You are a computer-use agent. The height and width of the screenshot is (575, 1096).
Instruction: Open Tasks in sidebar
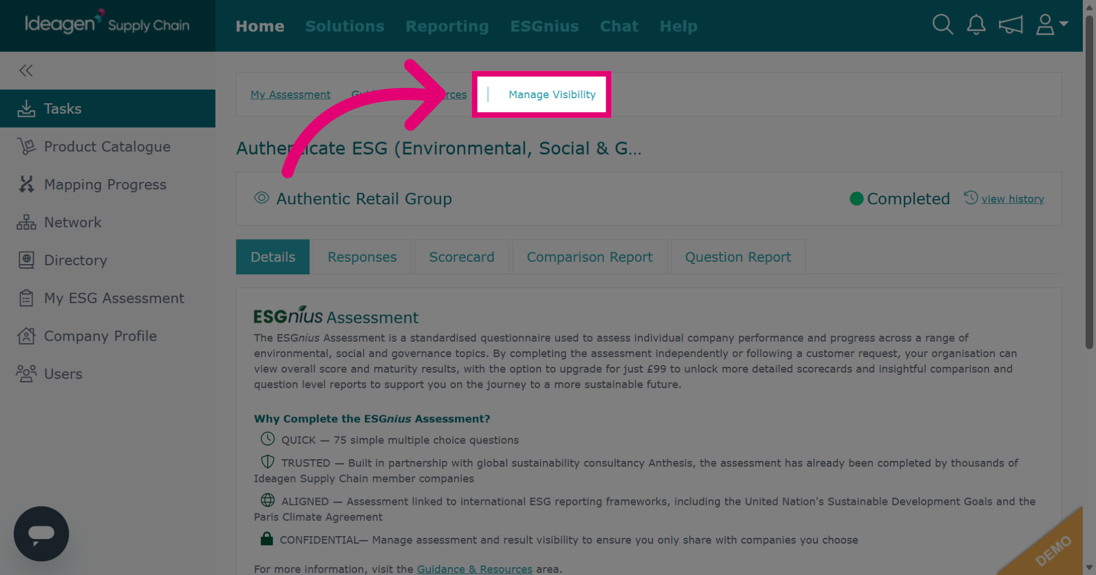(107, 108)
